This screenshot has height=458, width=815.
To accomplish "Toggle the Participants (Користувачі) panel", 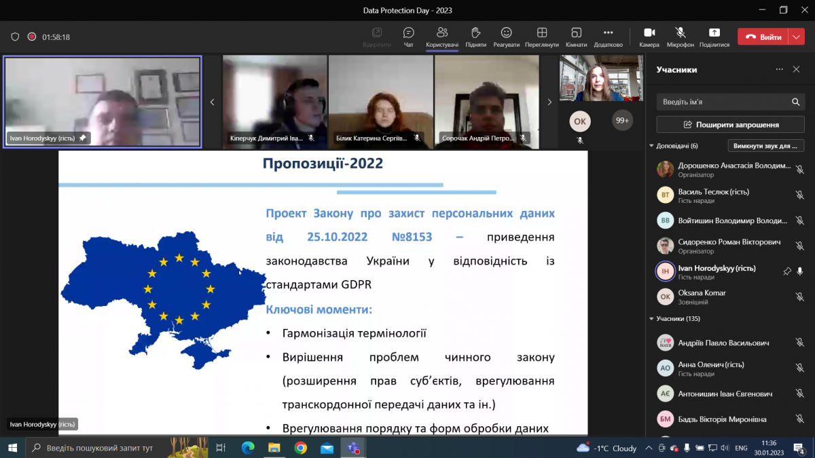I will 442,37.
